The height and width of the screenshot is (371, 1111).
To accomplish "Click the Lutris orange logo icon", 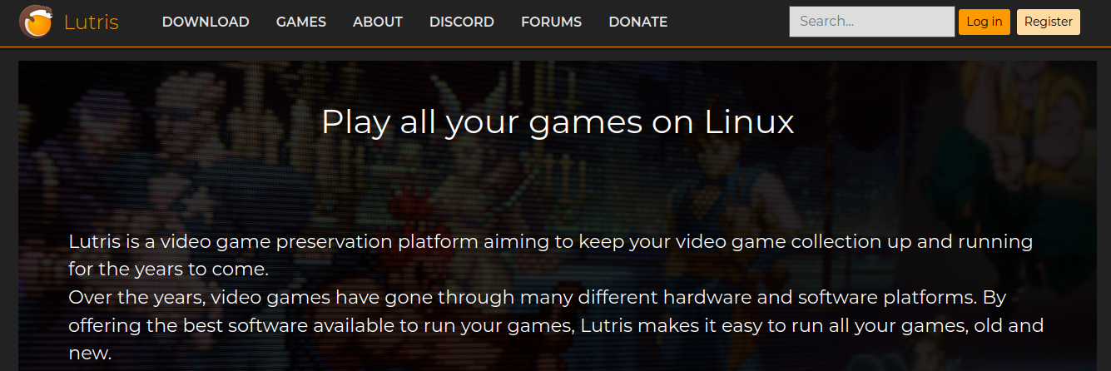I will coord(35,22).
